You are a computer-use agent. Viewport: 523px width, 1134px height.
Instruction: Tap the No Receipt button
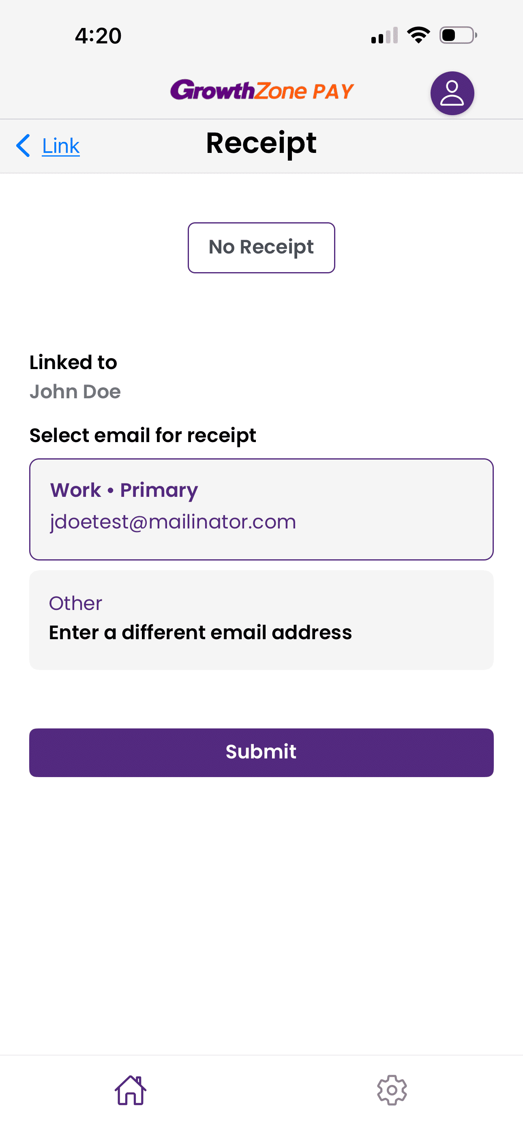click(x=261, y=247)
